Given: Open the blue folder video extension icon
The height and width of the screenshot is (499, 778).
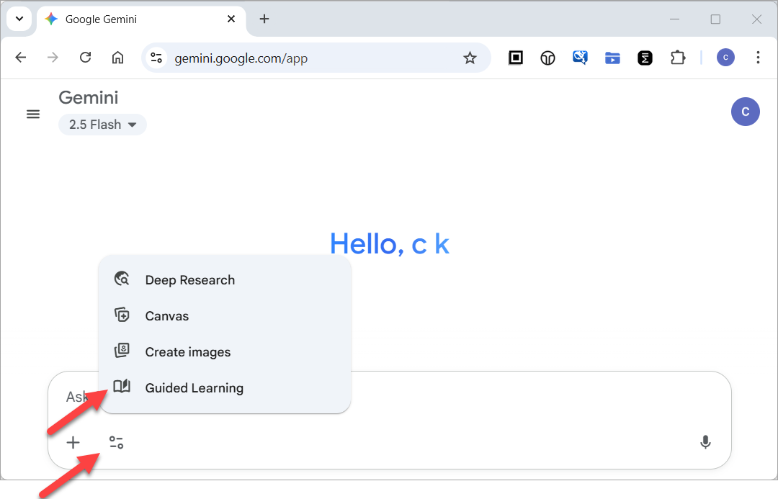Looking at the screenshot, I should (x=612, y=58).
